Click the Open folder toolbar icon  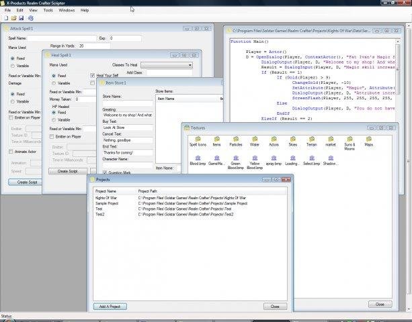tap(13, 18)
